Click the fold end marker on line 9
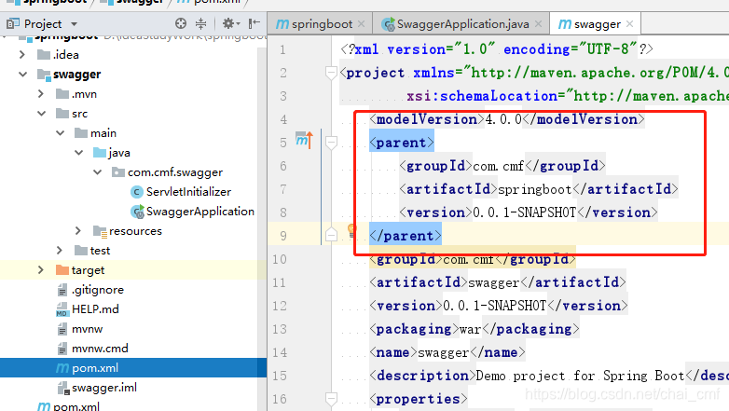 (x=331, y=235)
